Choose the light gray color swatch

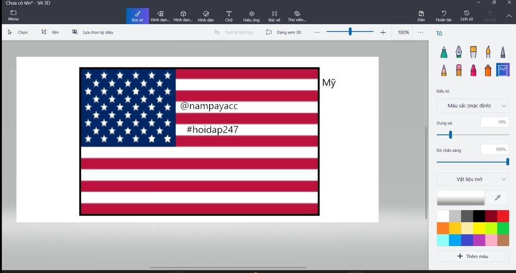pyautogui.click(x=455, y=216)
